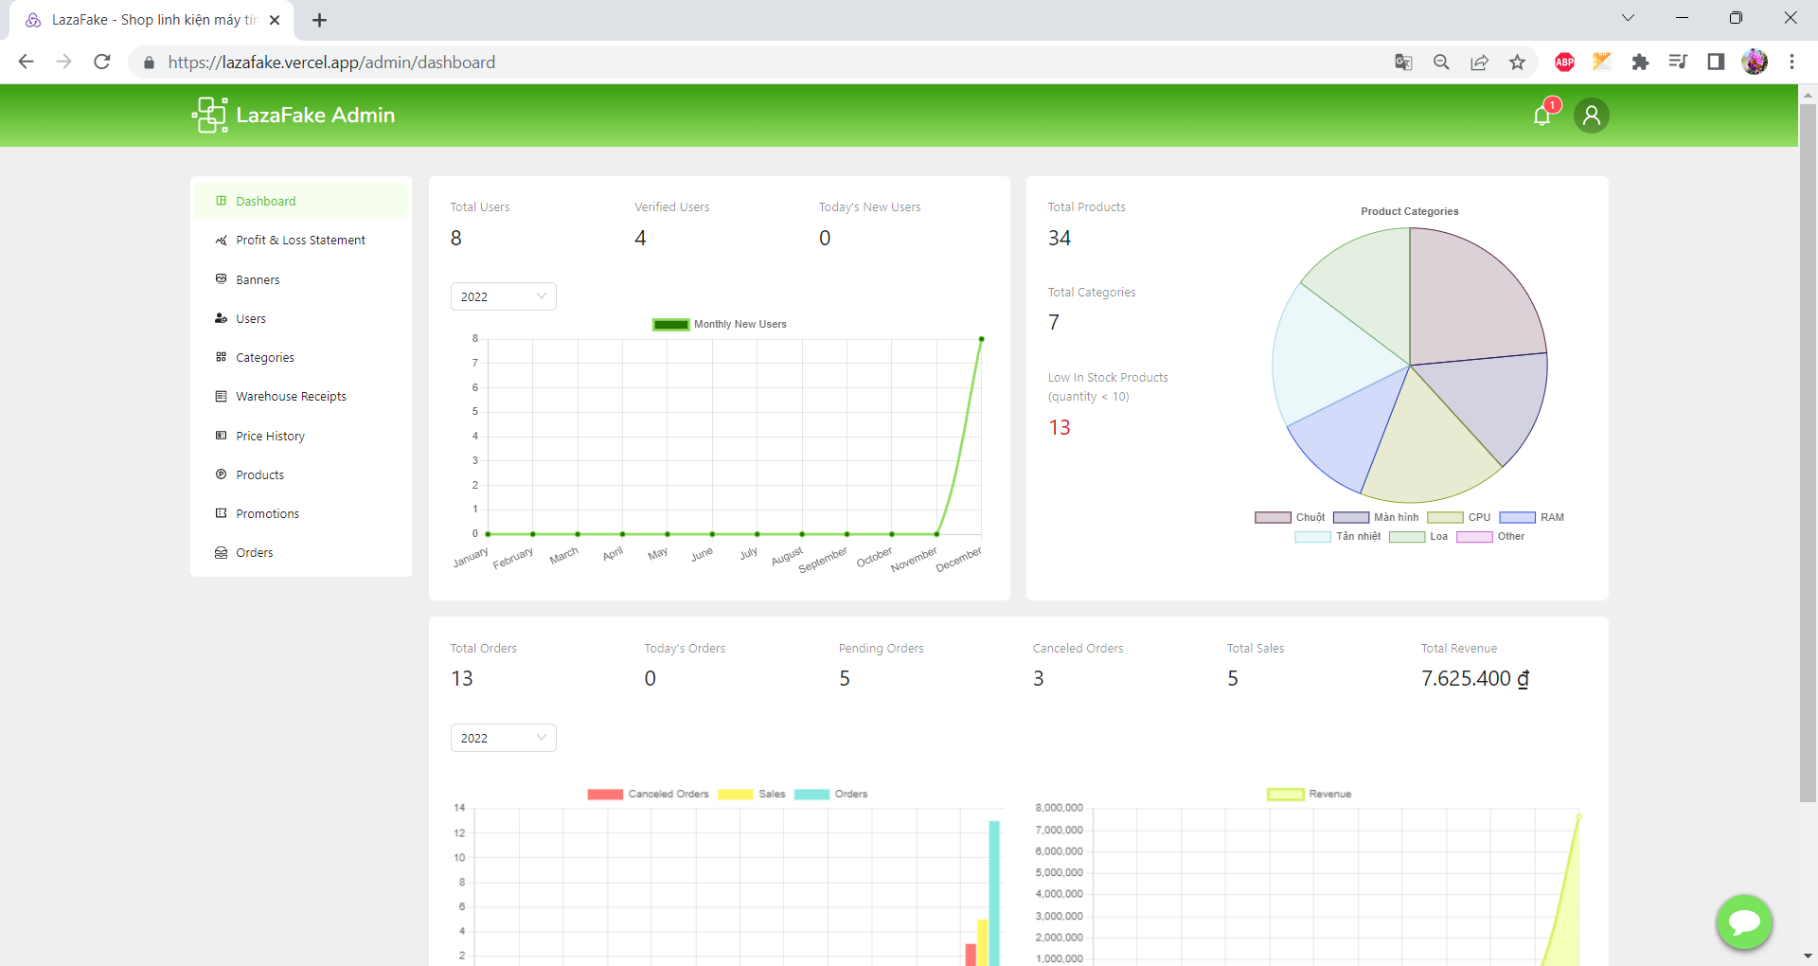Expand the 2022 year dropdown for users chart
The height and width of the screenshot is (966, 1818).
pos(503,296)
